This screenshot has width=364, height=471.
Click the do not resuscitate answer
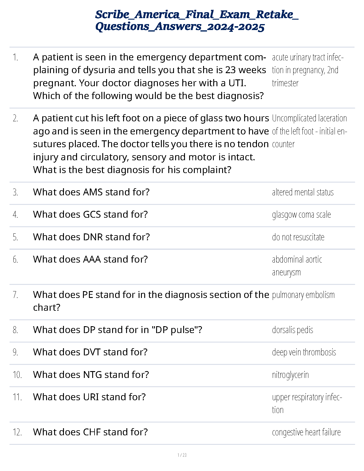click(x=298, y=237)
